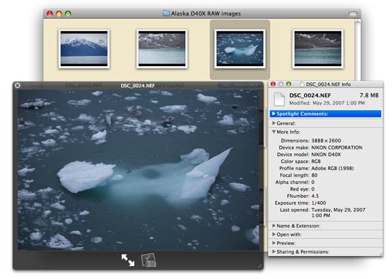Expand the Preview section

[x=274, y=243]
